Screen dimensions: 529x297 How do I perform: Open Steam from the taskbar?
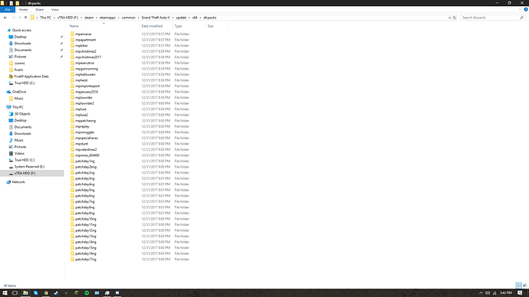[x=56, y=293]
